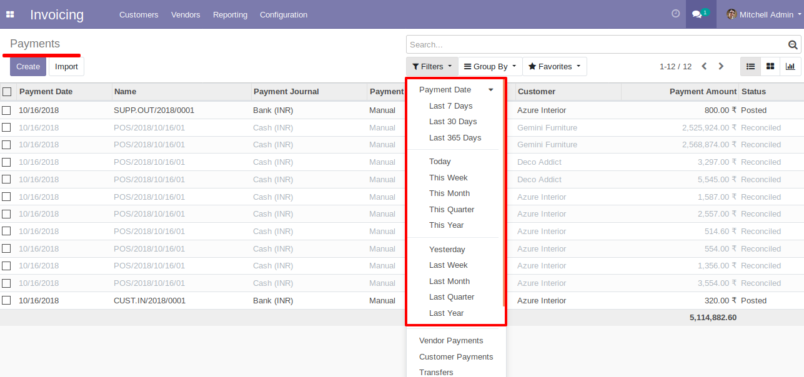Viewport: 804px width, 377px height.
Task: Switch to list view
Action: point(750,66)
